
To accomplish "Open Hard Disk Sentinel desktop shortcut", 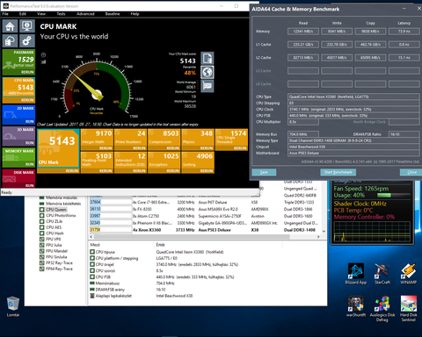I will (409, 309).
